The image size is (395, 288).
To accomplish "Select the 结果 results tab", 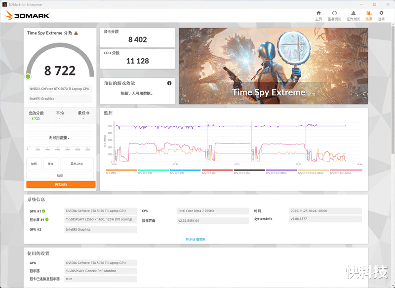I will [369, 16].
